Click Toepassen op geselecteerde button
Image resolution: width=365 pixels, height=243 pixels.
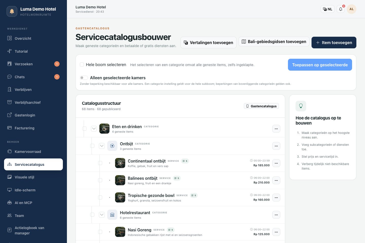click(320, 65)
